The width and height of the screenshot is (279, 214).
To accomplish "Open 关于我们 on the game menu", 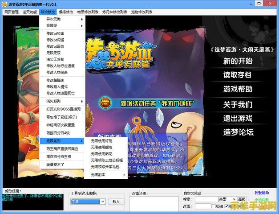I will [x=238, y=104].
